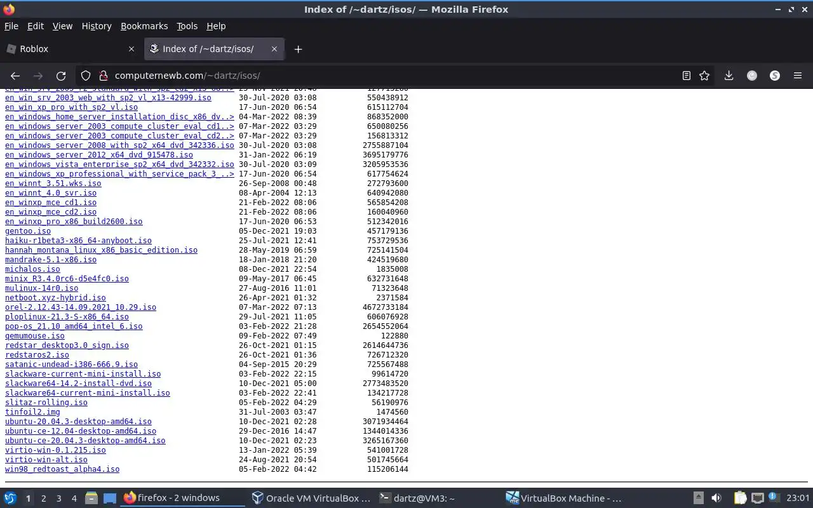Open the system start menu icon in the taskbar
This screenshot has height=508, width=813.
[x=10, y=498]
